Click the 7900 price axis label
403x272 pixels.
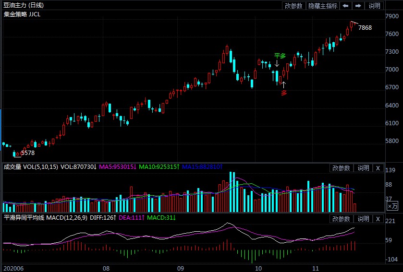coord(392,16)
